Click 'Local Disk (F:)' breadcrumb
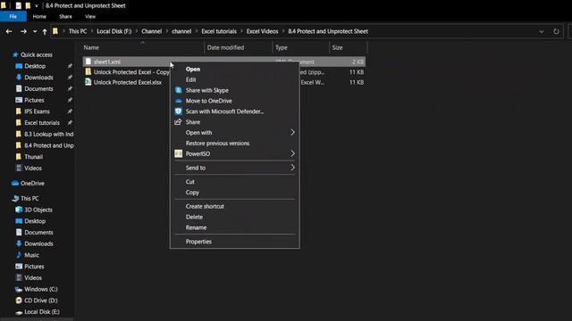The image size is (572, 321). [x=114, y=31]
